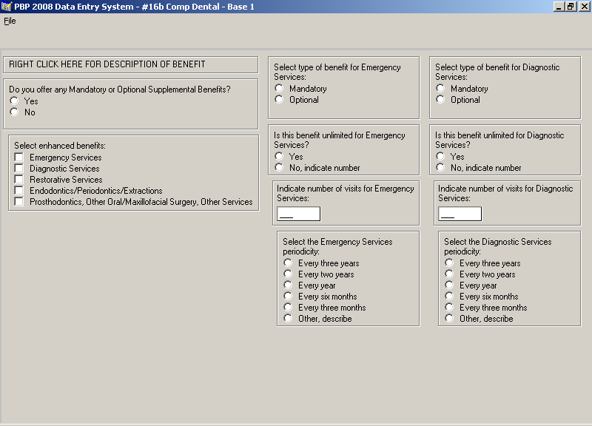Tick Endodontics/Periodontics/Extractions checkbox
592x426 pixels.
point(19,191)
